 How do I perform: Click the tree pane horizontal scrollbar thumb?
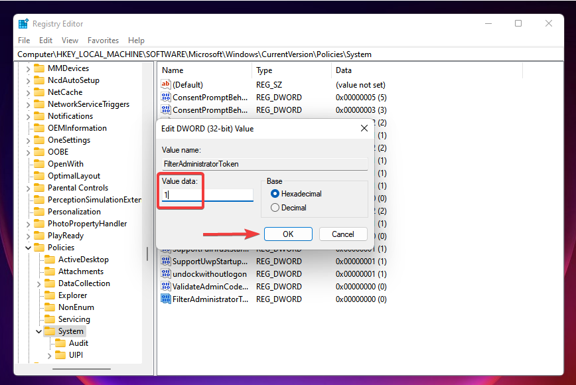pyautogui.click(x=82, y=369)
